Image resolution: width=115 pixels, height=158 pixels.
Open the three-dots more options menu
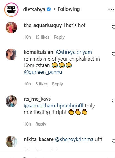112,10
